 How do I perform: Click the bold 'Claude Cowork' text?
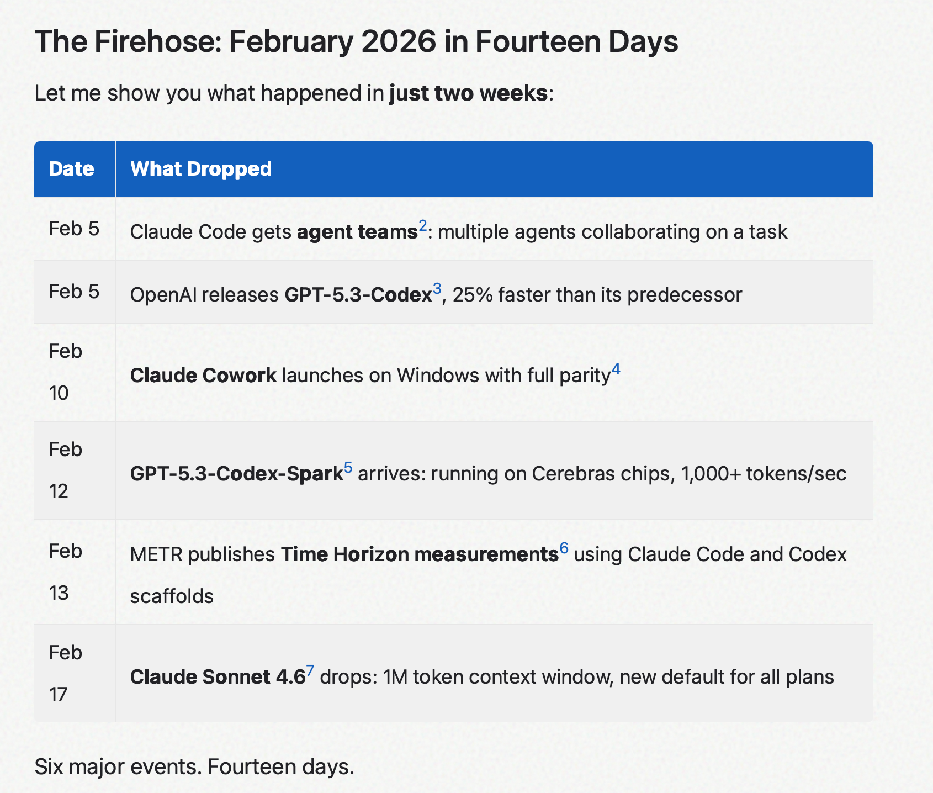pyautogui.click(x=203, y=376)
